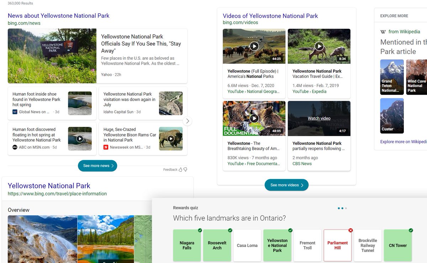427x263 pixels.
Task: Click the Wikipedia W icon
Action: [x=383, y=32]
